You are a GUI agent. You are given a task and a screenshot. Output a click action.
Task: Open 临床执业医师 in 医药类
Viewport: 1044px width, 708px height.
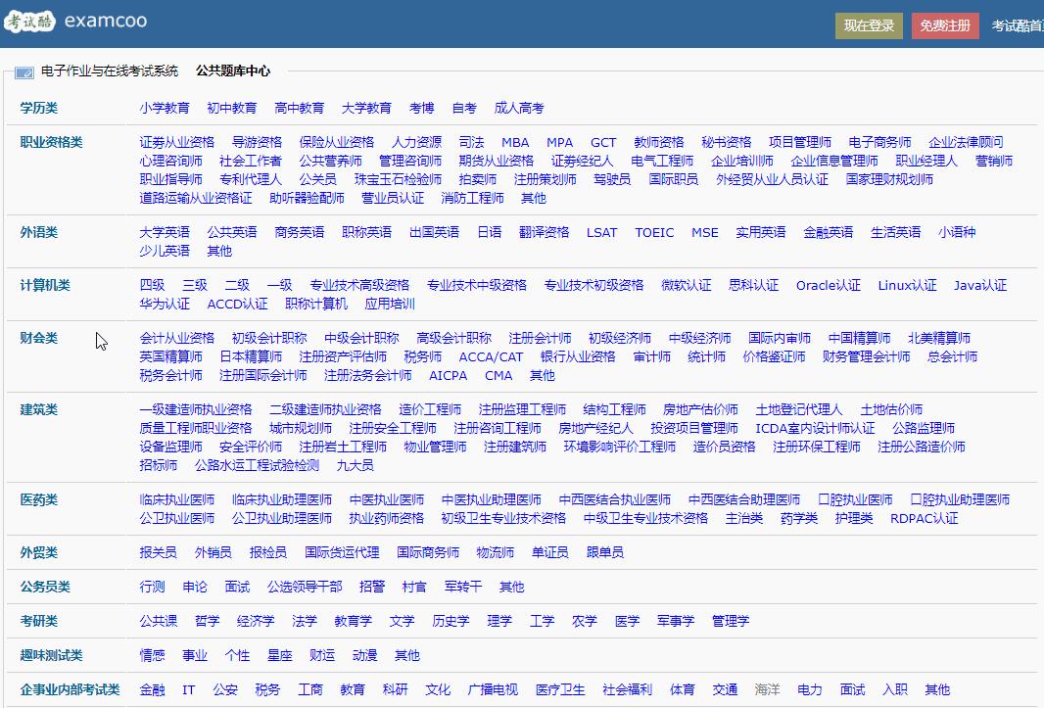click(x=178, y=498)
